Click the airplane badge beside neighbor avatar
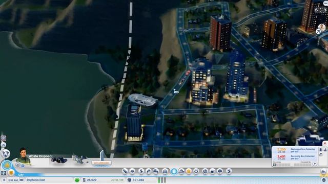Image resolution: width=328 pixels, height=184 pixels. tap(318, 32)
